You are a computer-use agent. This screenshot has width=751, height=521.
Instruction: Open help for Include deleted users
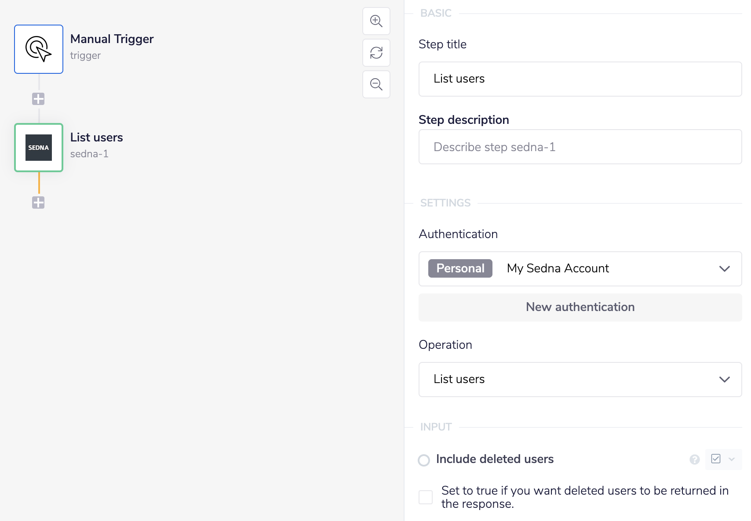[x=695, y=459]
